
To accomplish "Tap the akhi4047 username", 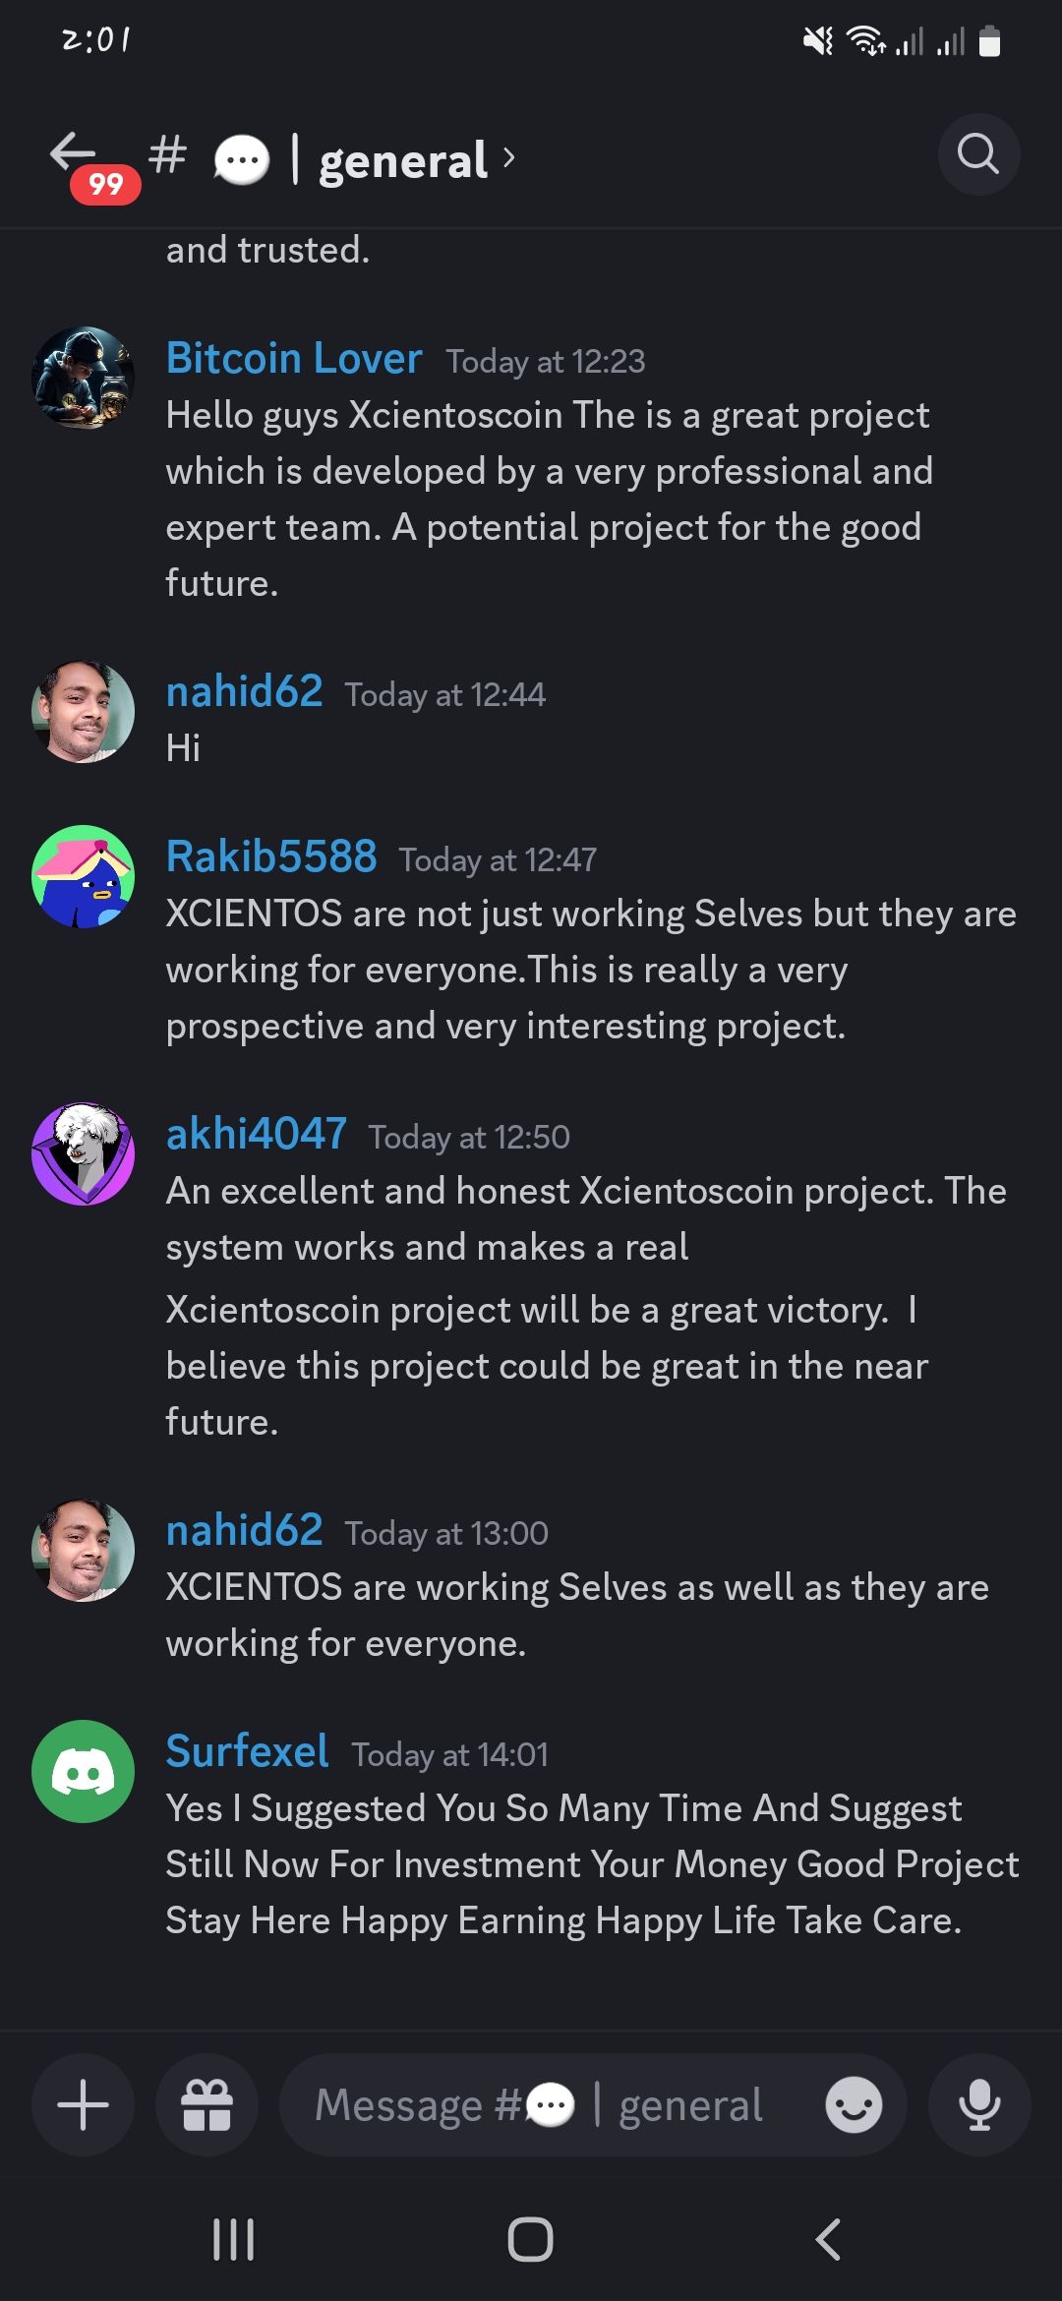I will (256, 1134).
